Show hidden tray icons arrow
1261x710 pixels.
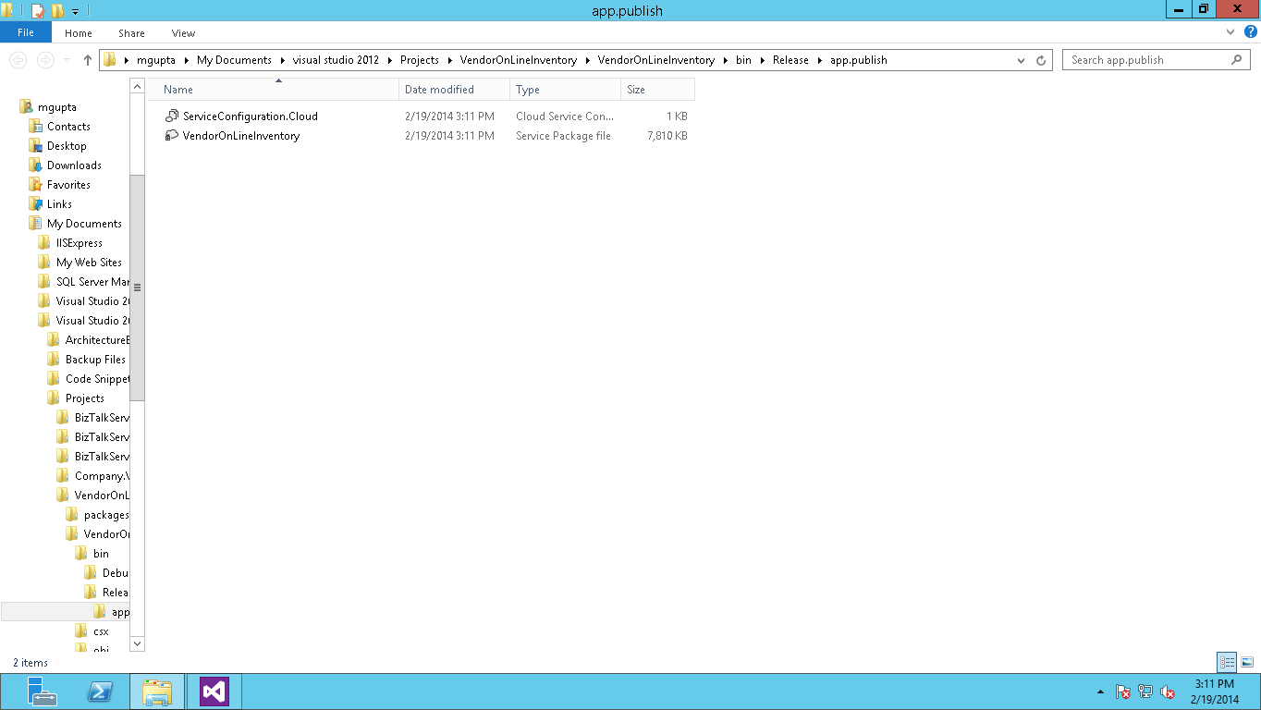(1100, 692)
